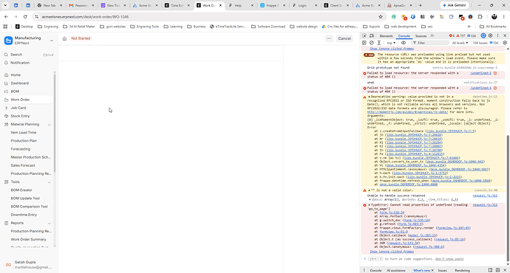Clear the DevTools console with the clear icon

coord(372,43)
